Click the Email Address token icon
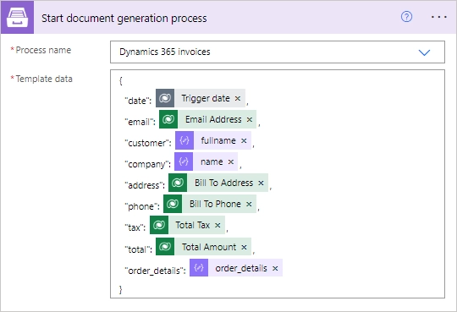The width and height of the screenshot is (457, 312). pos(168,119)
